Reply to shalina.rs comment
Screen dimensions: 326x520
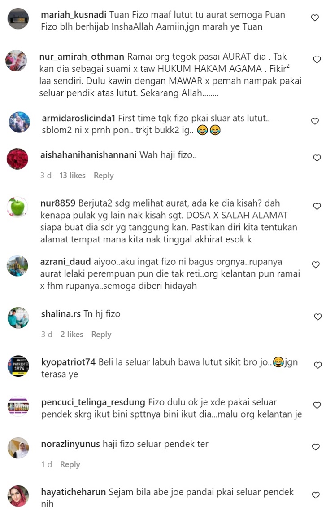coord(101,334)
